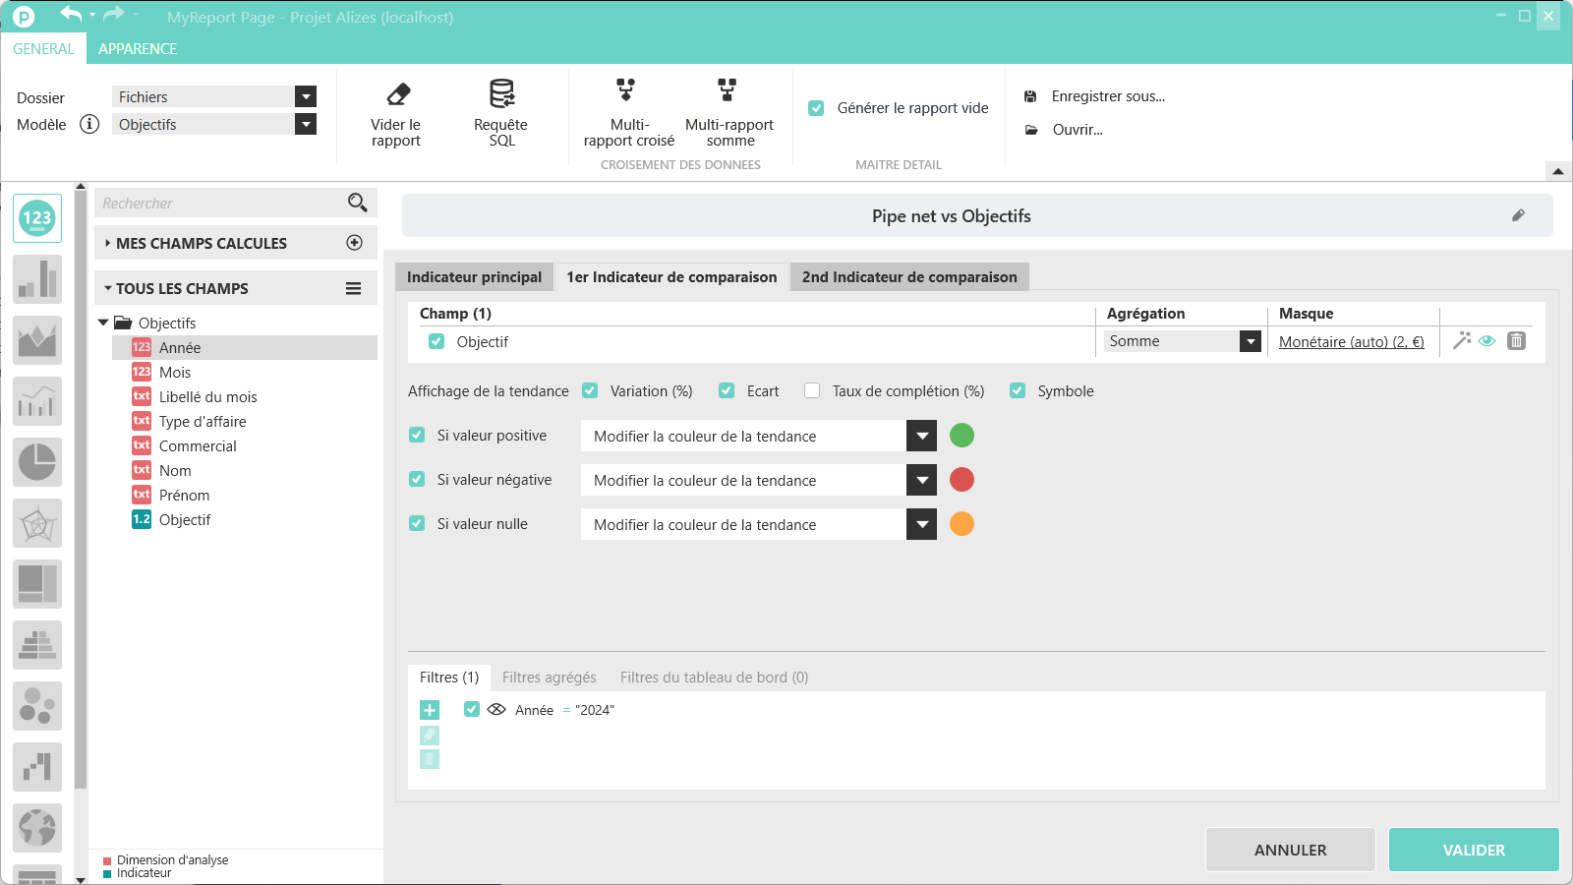This screenshot has width=1573, height=885.
Task: Delete the Objectif field with trash icon
Action: coord(1517,340)
